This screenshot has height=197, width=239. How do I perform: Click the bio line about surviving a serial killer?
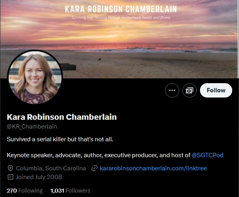point(60,139)
